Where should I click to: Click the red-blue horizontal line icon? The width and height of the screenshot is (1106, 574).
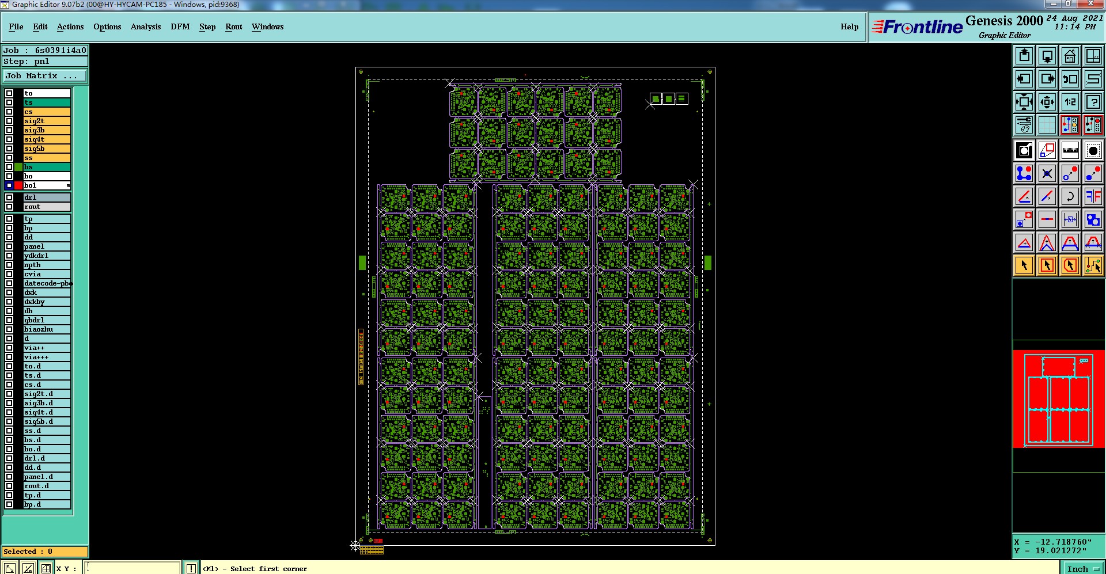pos(1047,219)
